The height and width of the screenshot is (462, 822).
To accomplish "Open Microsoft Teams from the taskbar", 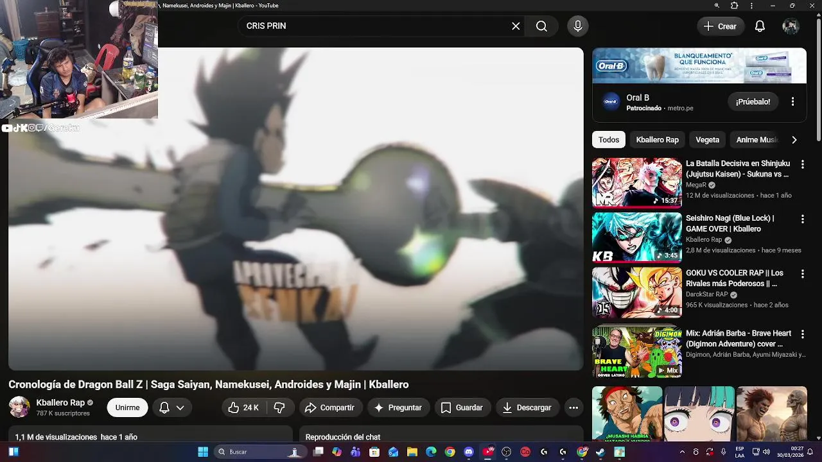I will [356, 452].
